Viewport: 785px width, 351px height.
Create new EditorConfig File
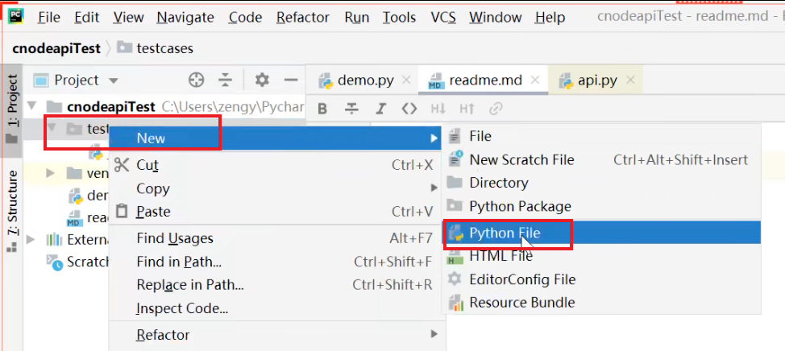tap(602, 279)
